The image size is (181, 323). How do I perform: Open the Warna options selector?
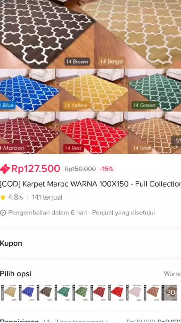tap(172, 274)
